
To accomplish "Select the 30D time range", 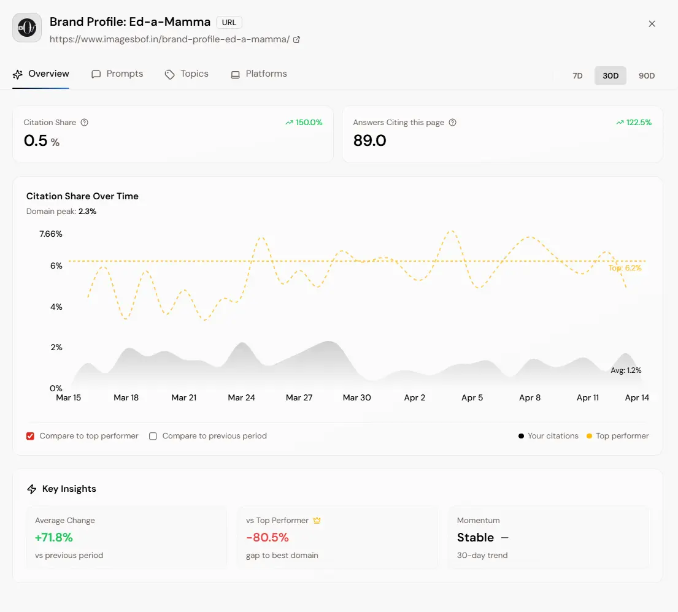I will click(x=610, y=76).
